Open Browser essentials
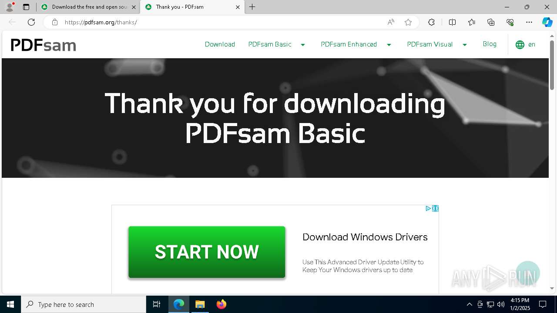Image resolution: width=557 pixels, height=313 pixels. point(510,22)
